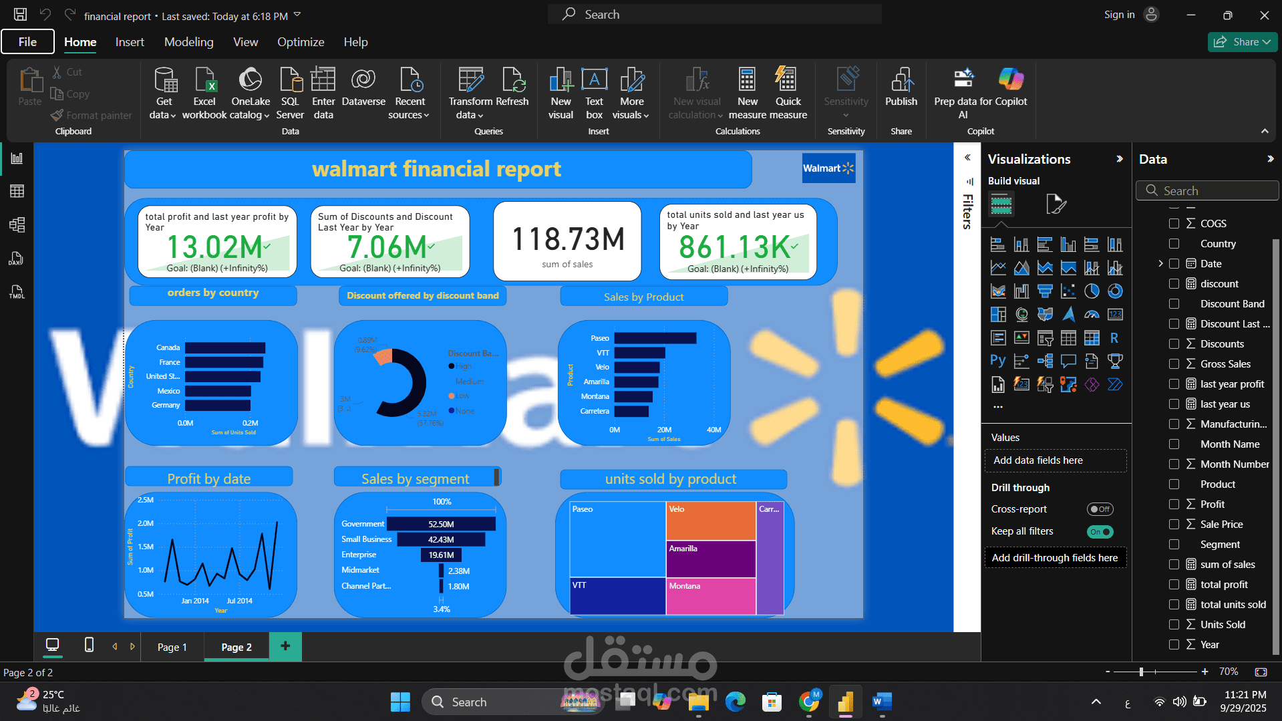Image resolution: width=1282 pixels, height=721 pixels.
Task: Switch to Insert ribbon tab
Action: 130,41
